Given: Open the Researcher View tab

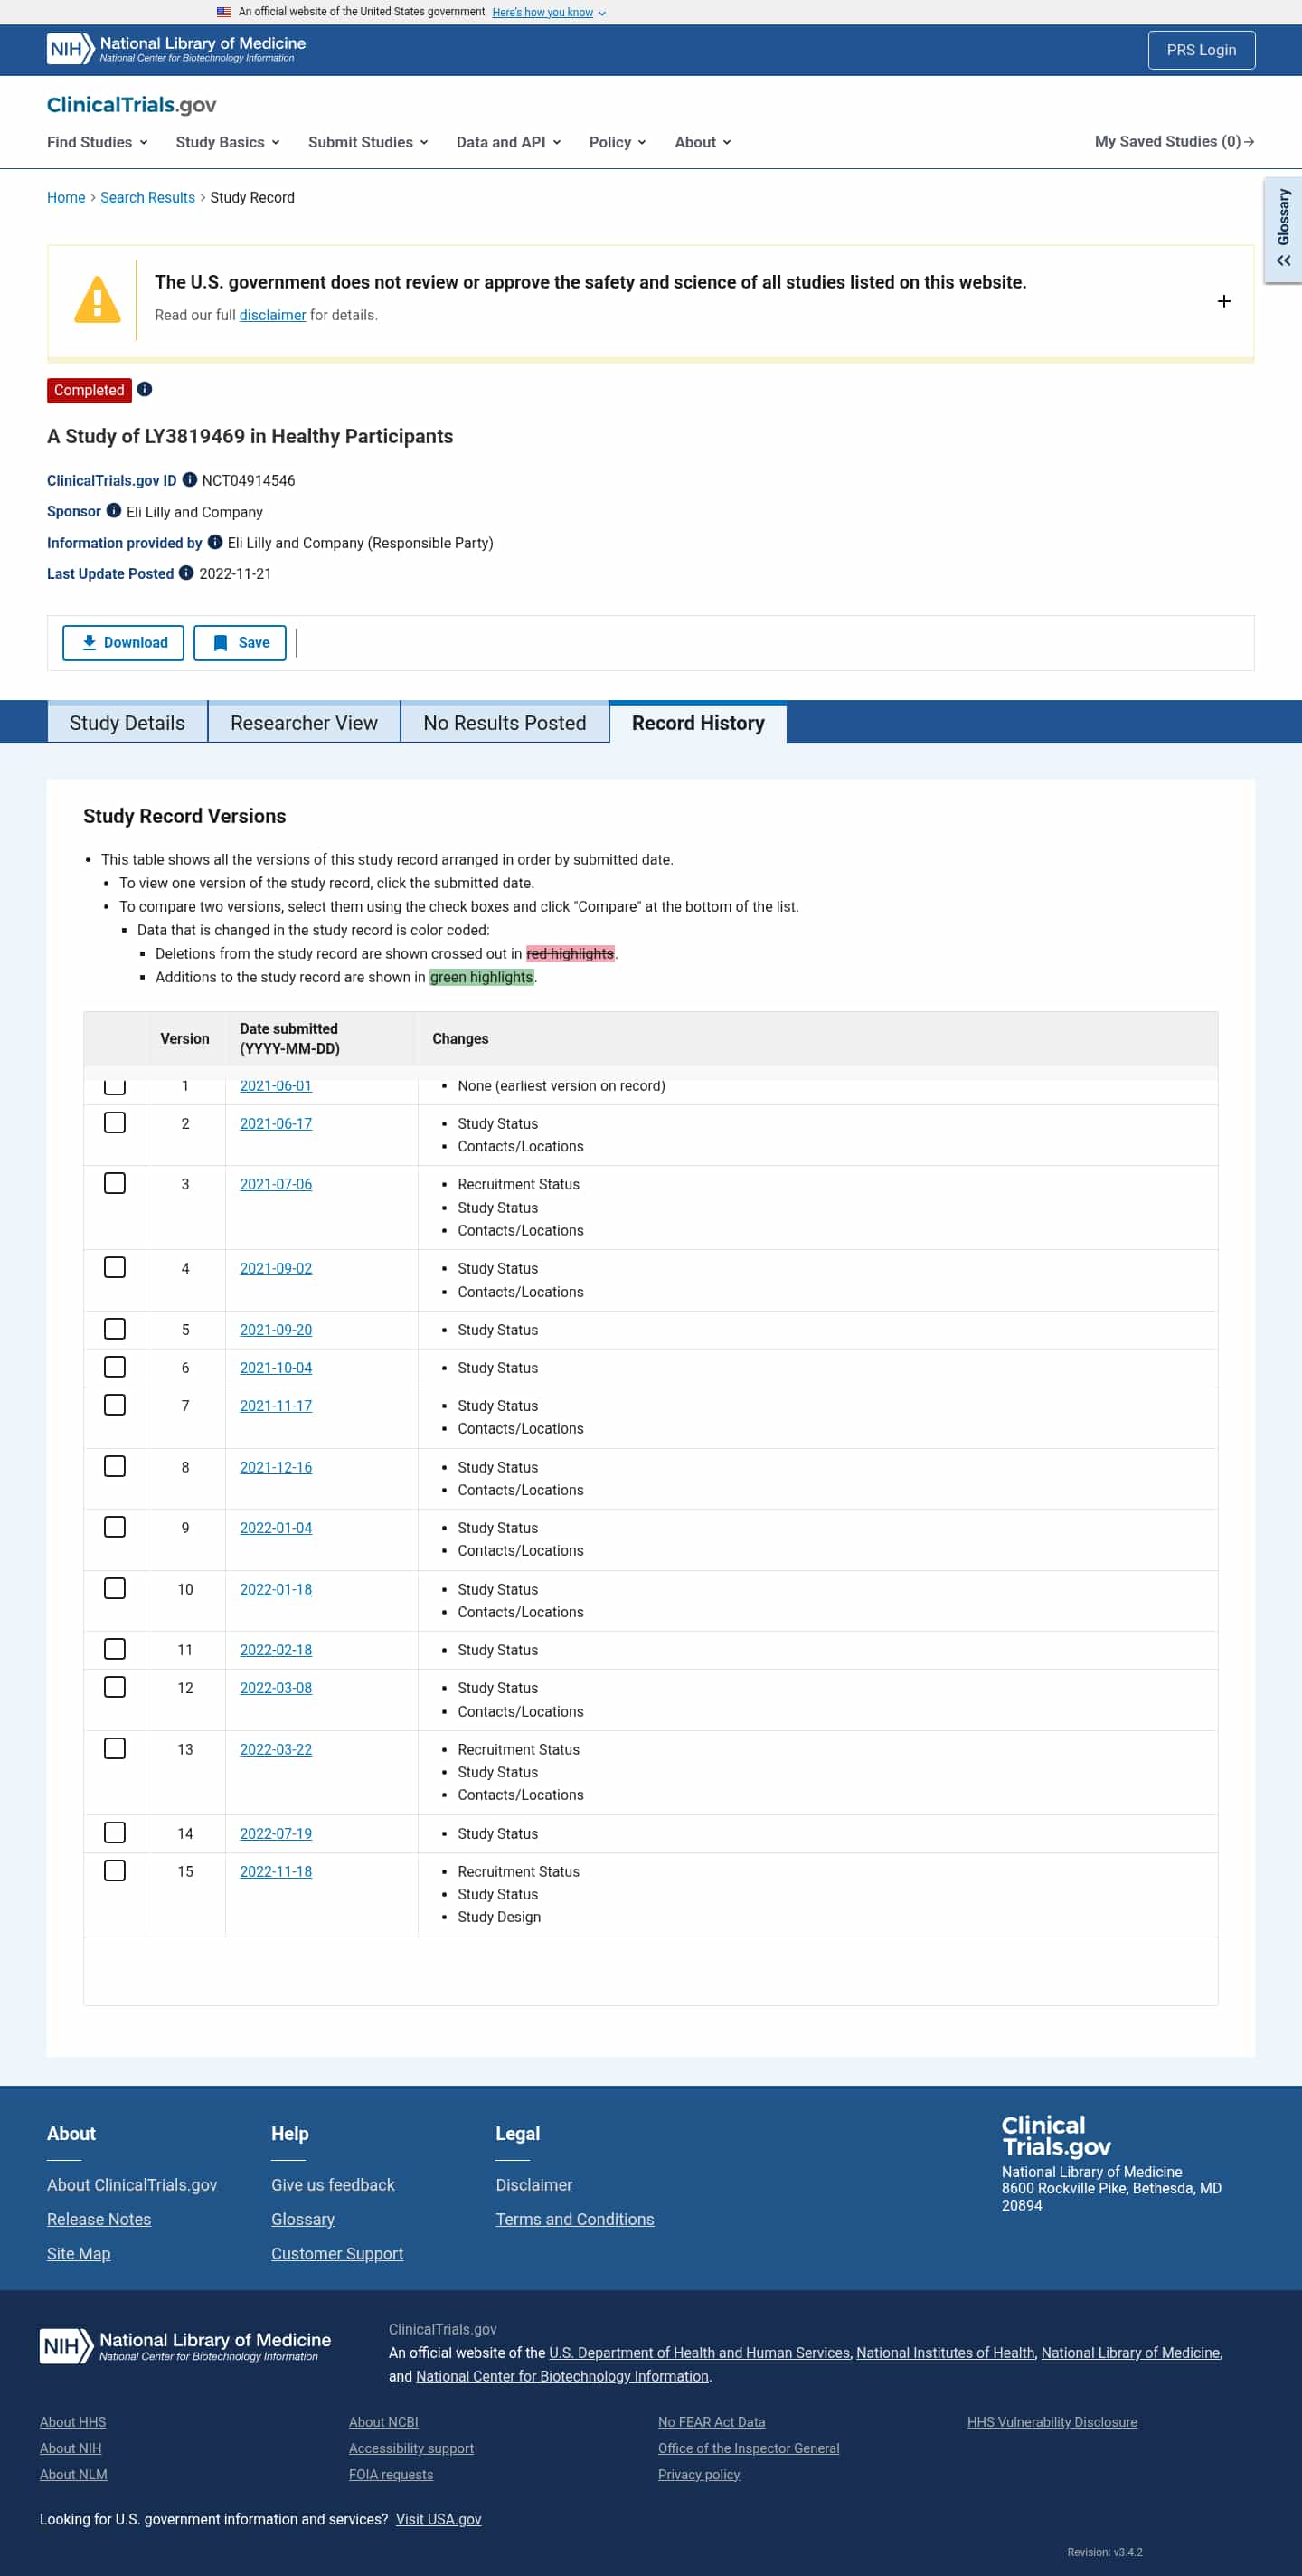Looking at the screenshot, I should pyautogui.click(x=304, y=723).
